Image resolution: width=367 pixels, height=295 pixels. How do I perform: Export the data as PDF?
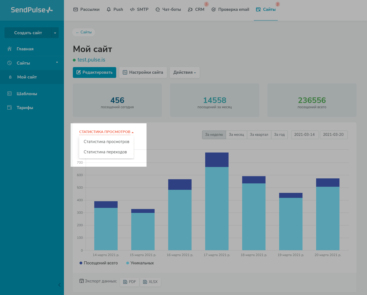(x=130, y=282)
